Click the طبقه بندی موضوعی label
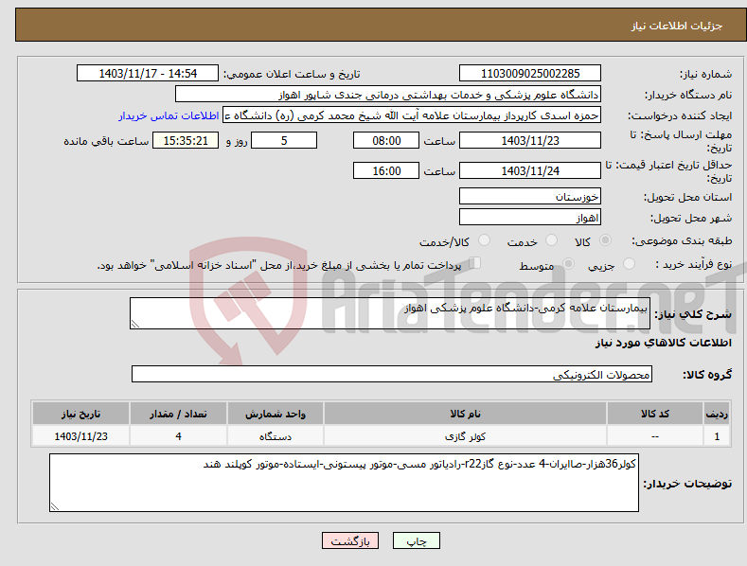 (682, 240)
